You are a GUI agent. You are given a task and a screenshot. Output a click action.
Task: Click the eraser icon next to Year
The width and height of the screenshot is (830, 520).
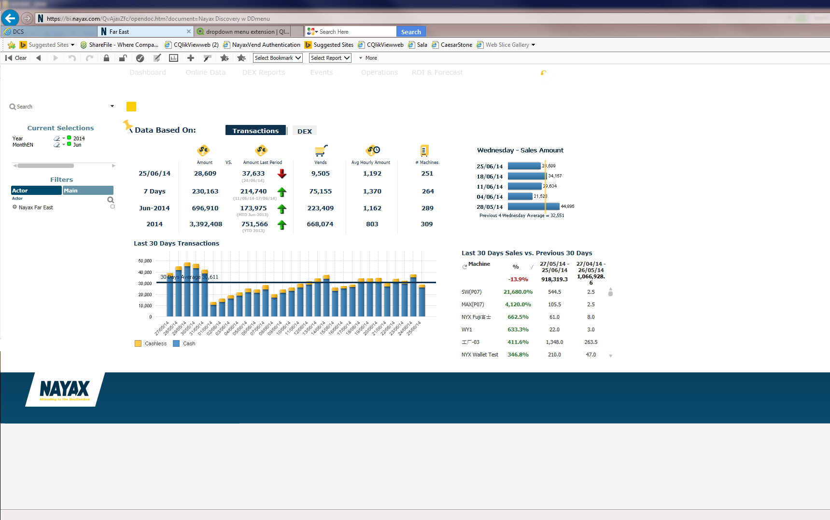point(56,138)
